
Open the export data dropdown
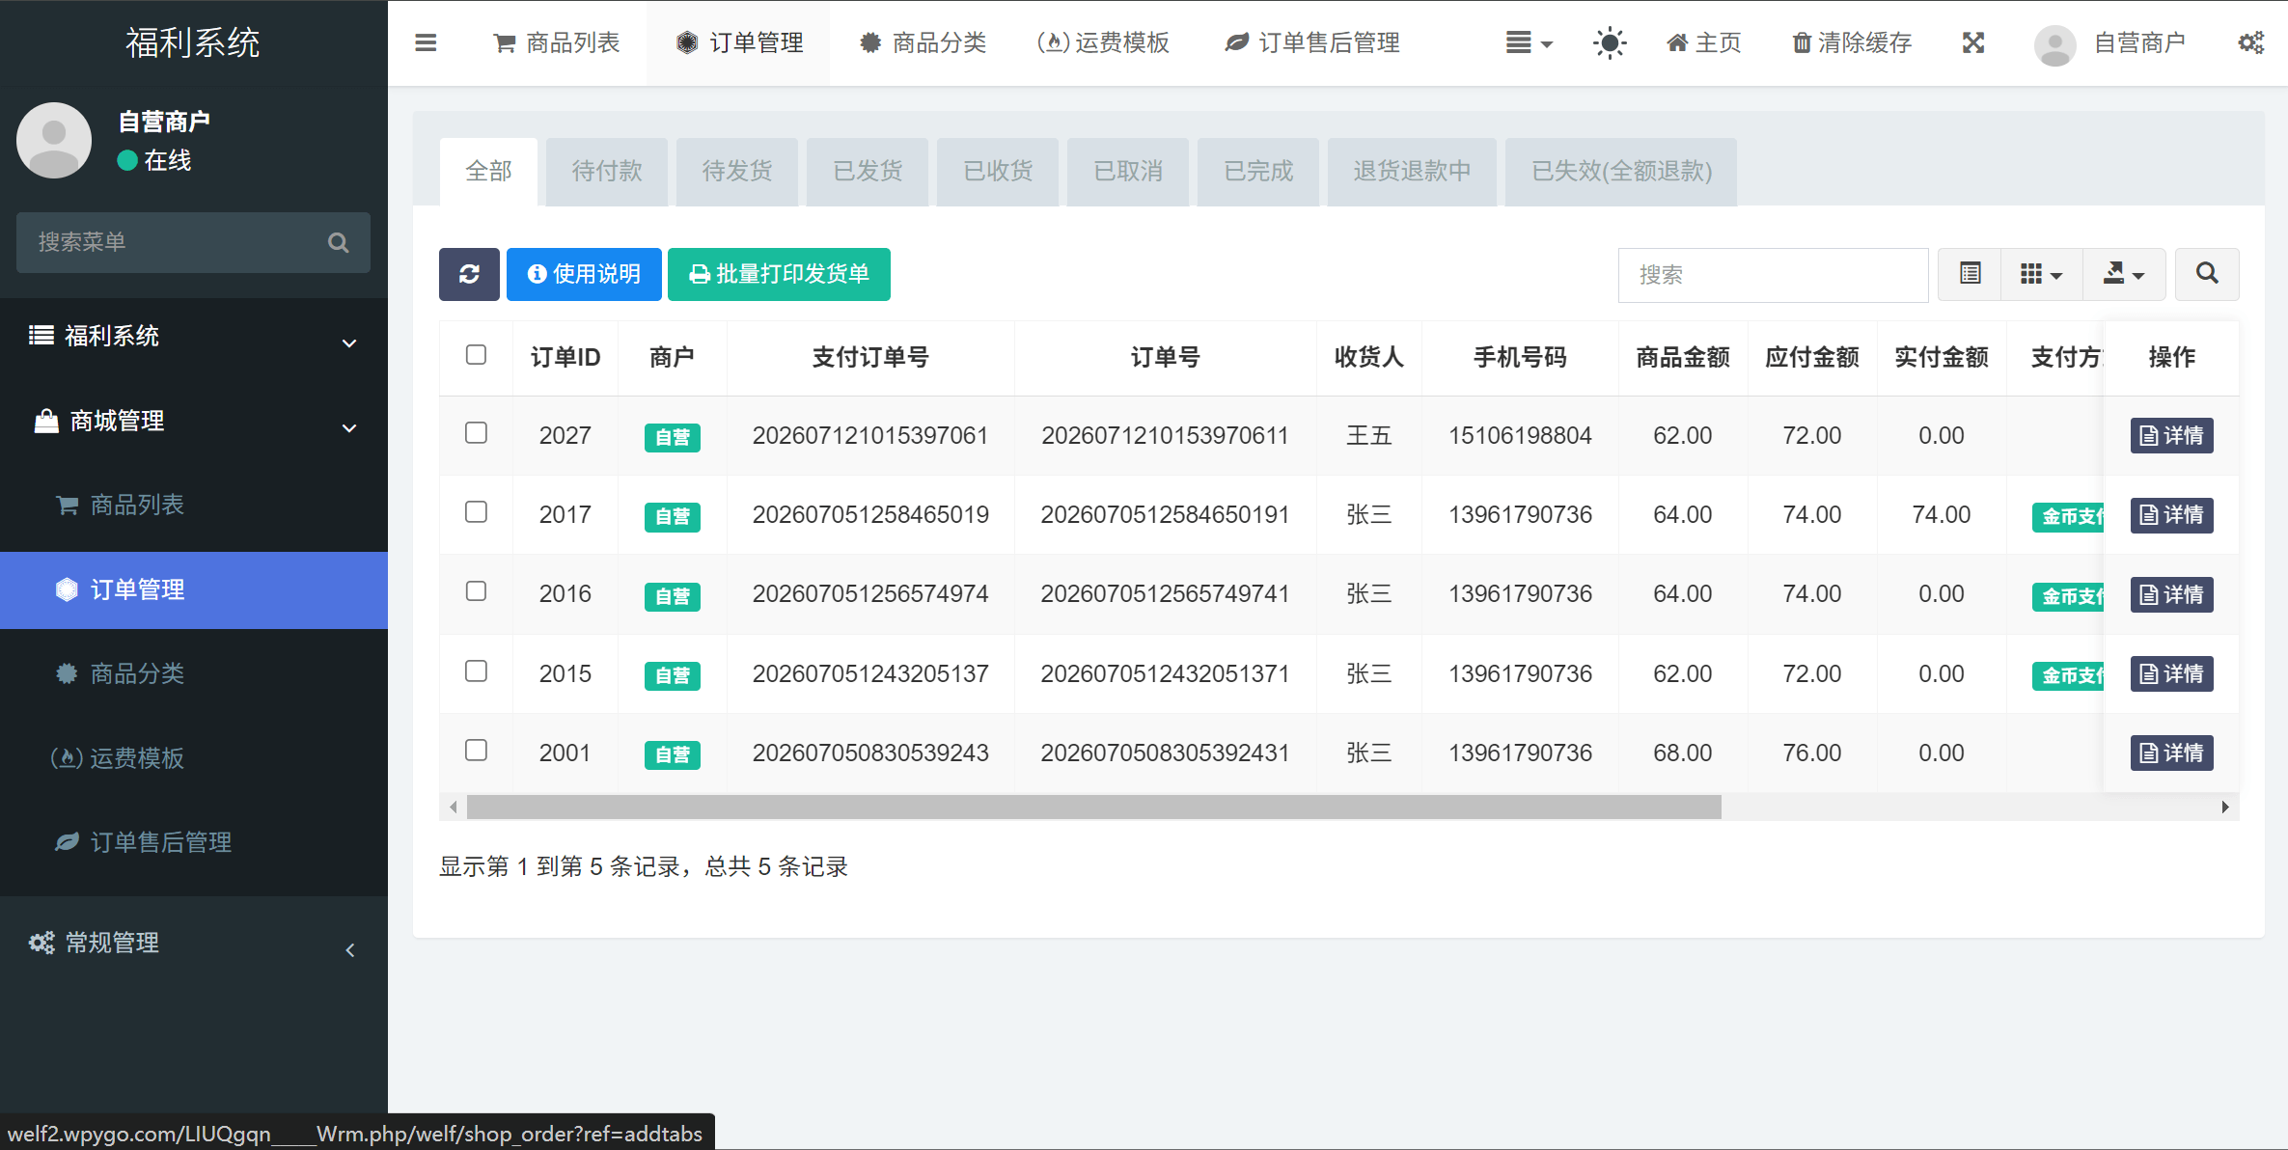click(2124, 274)
